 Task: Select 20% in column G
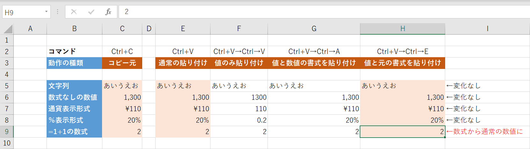point(314,120)
